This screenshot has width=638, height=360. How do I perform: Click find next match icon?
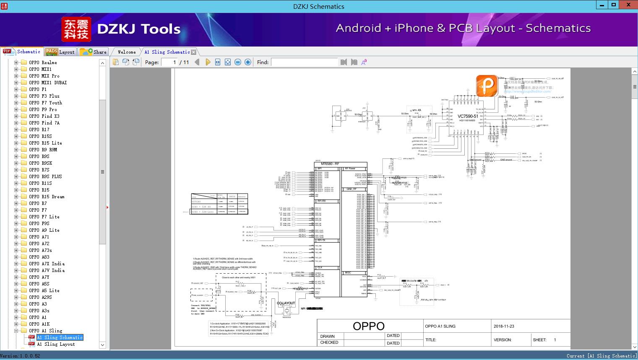click(x=354, y=62)
